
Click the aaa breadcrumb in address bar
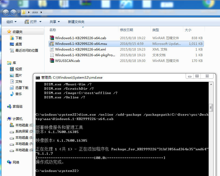(35, 12)
